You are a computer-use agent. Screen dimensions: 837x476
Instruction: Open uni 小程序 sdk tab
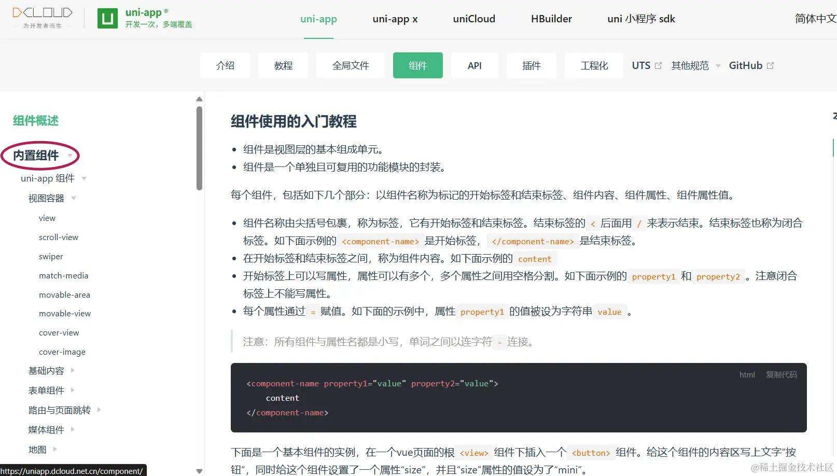[x=641, y=19]
